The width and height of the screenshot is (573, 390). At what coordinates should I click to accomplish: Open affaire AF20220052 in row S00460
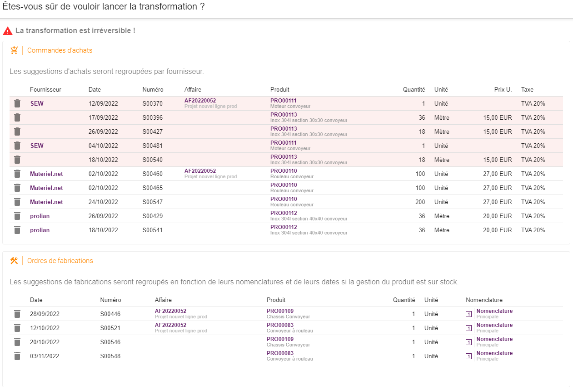click(200, 171)
